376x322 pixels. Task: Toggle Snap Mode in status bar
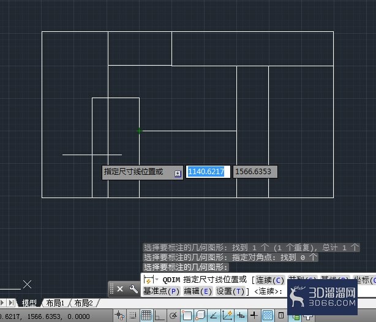click(133, 315)
